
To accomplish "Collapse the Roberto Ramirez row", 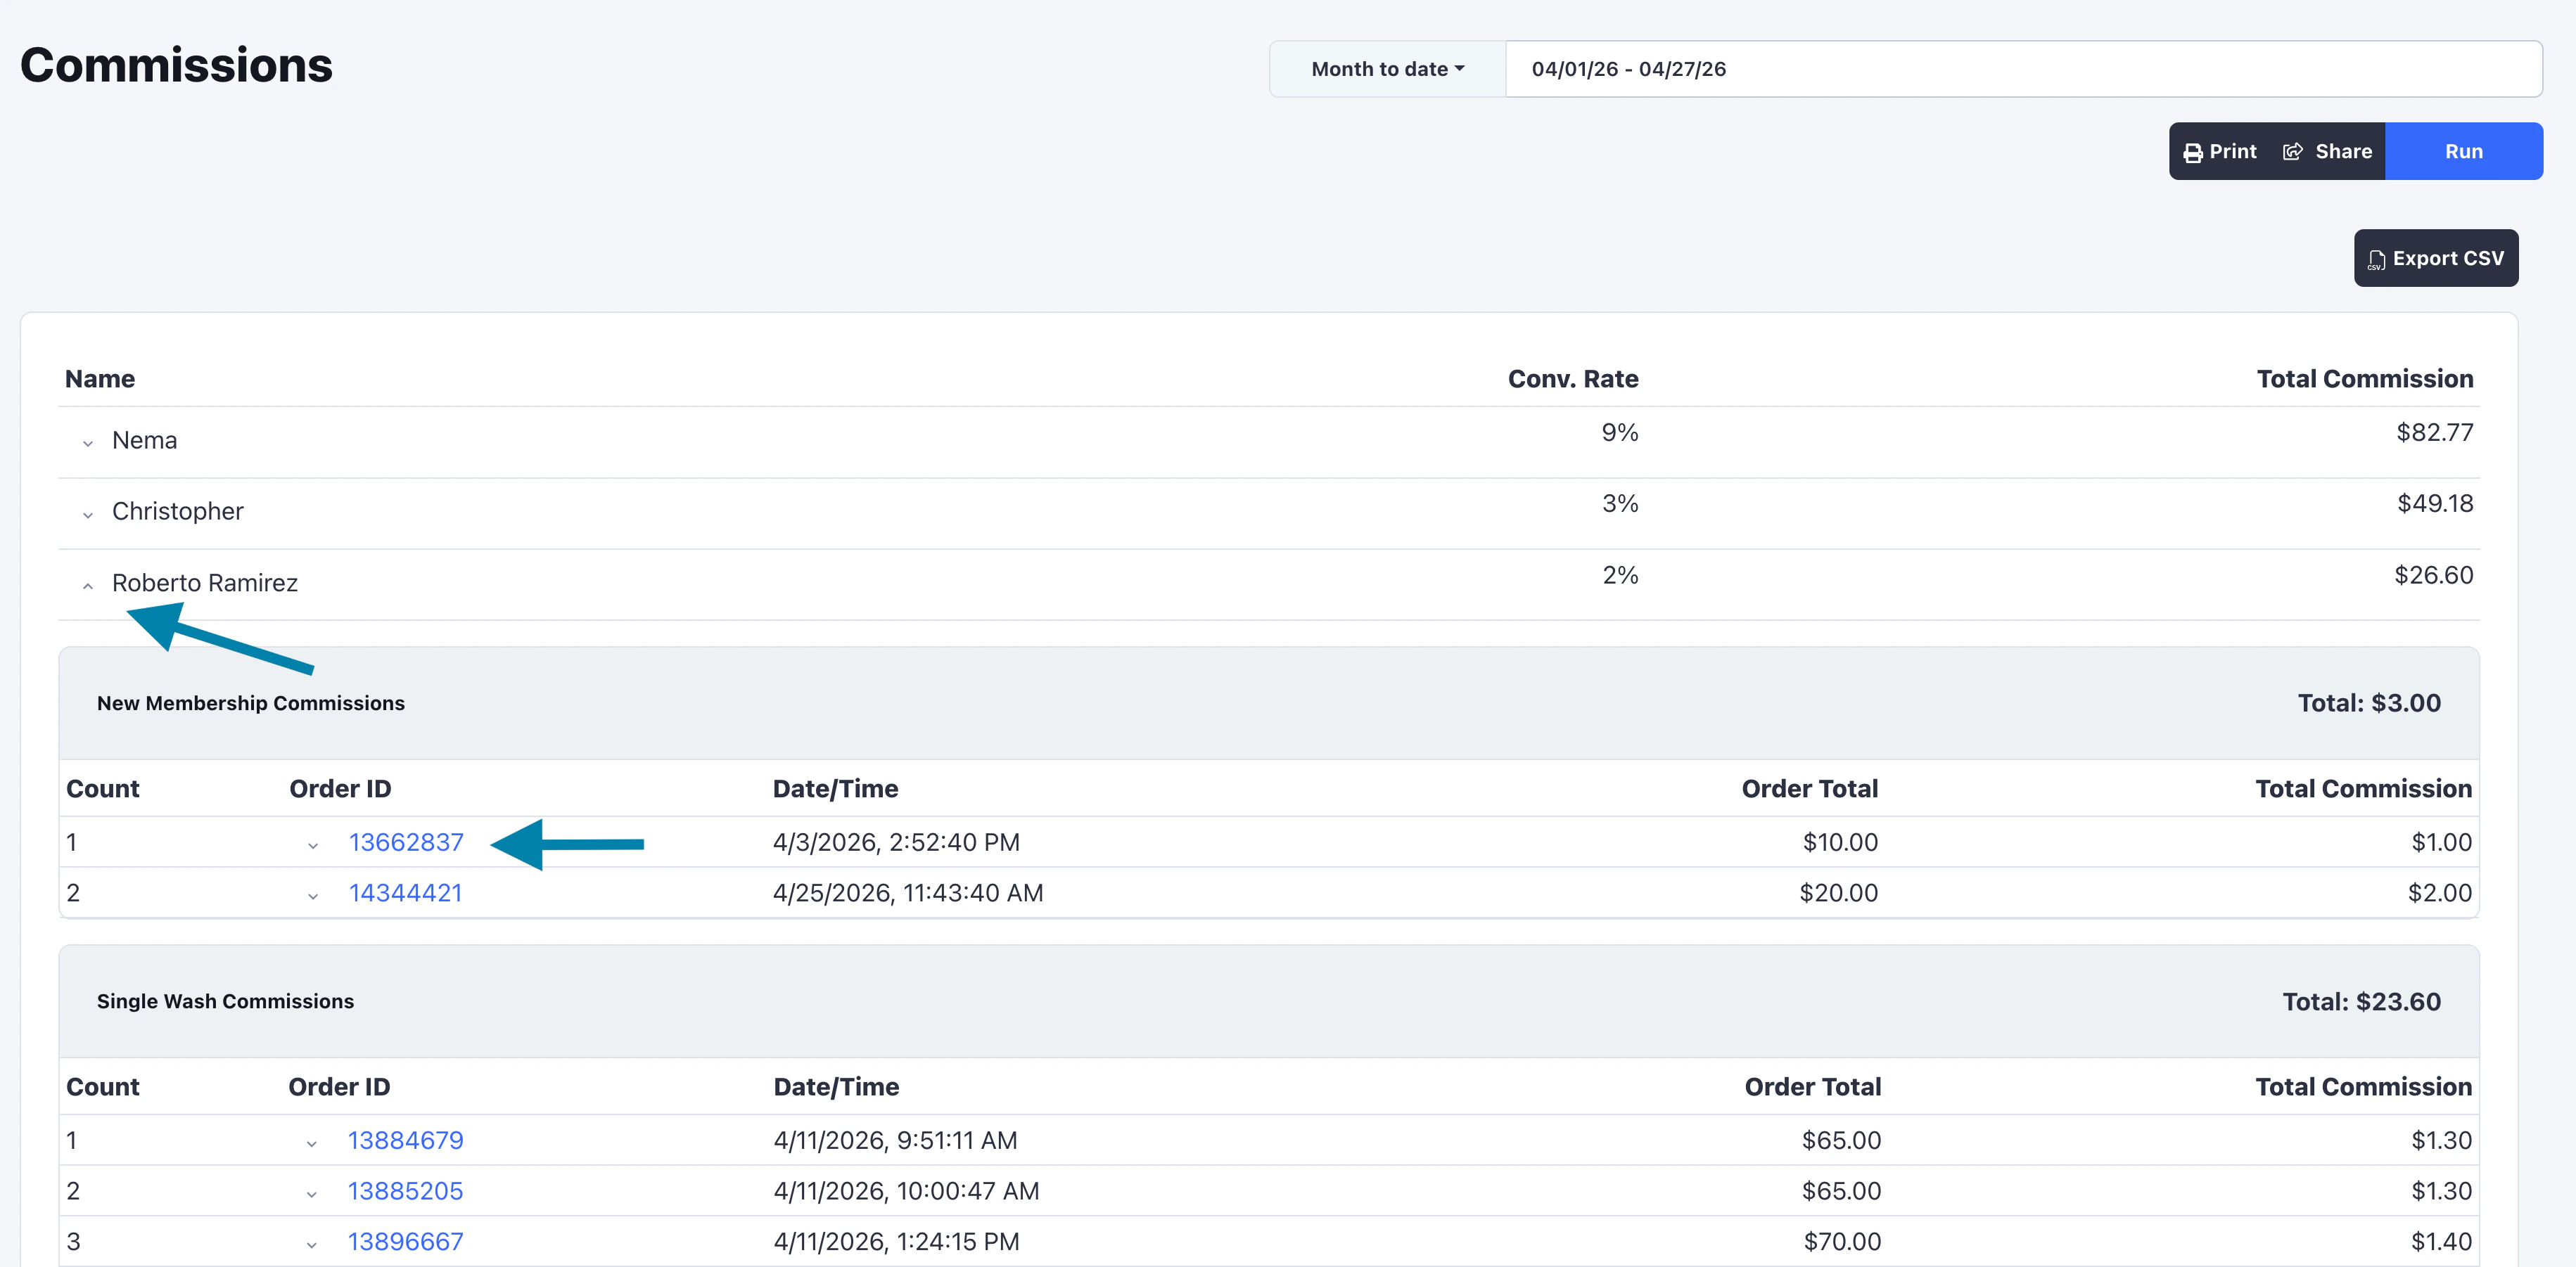I will tap(88, 586).
